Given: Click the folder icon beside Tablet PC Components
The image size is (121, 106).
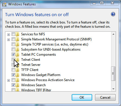Looking at the screenshot, I should coord(17,55).
